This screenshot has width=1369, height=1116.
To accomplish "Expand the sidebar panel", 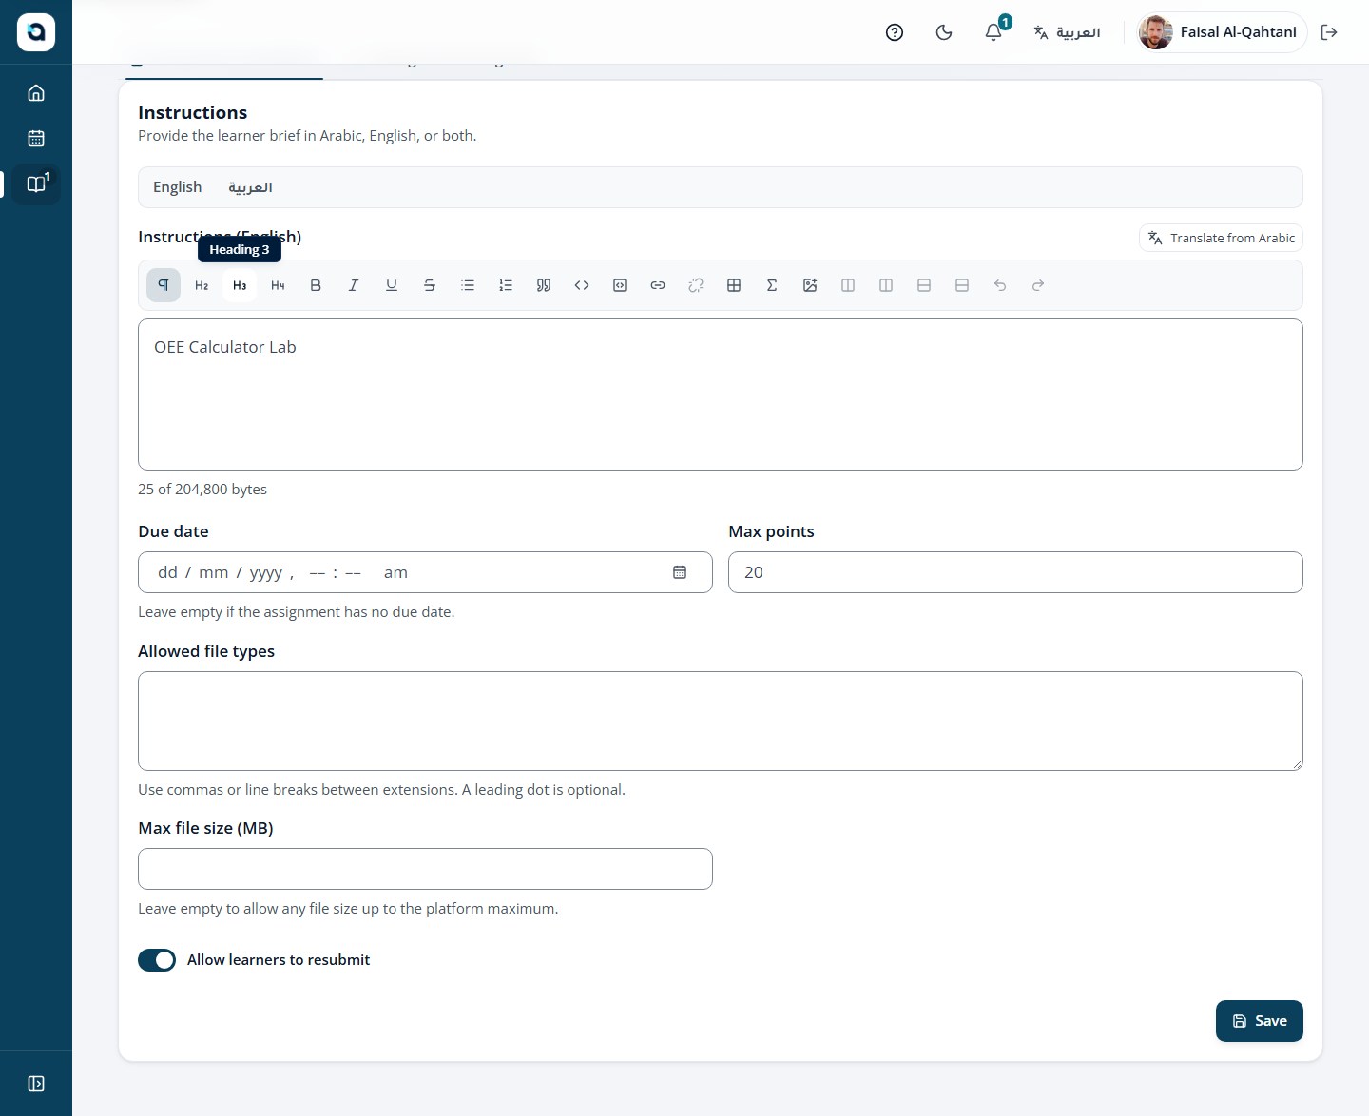I will pos(36,1084).
